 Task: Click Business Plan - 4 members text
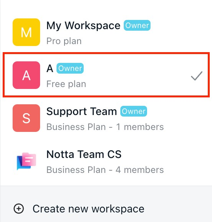pos(105,170)
